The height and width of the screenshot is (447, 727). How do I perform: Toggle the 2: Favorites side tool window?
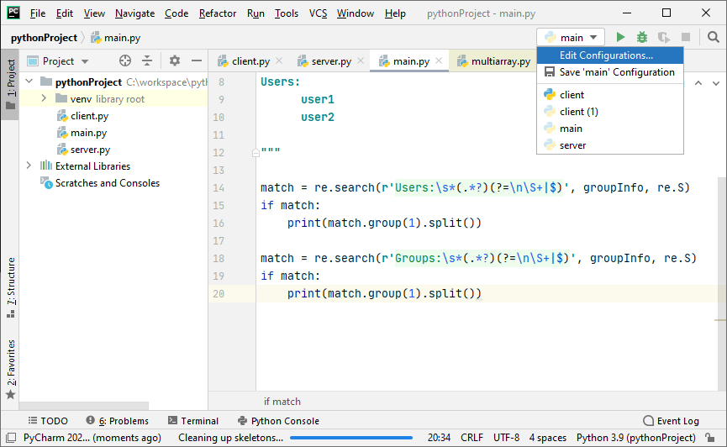[x=11, y=369]
